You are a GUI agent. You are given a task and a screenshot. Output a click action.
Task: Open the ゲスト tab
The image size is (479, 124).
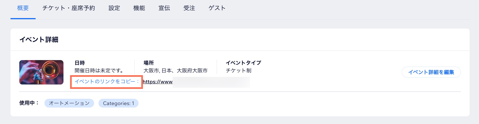pos(217,8)
